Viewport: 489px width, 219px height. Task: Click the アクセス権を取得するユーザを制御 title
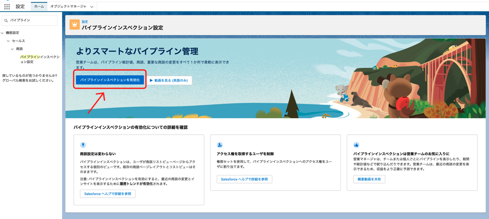click(245, 154)
